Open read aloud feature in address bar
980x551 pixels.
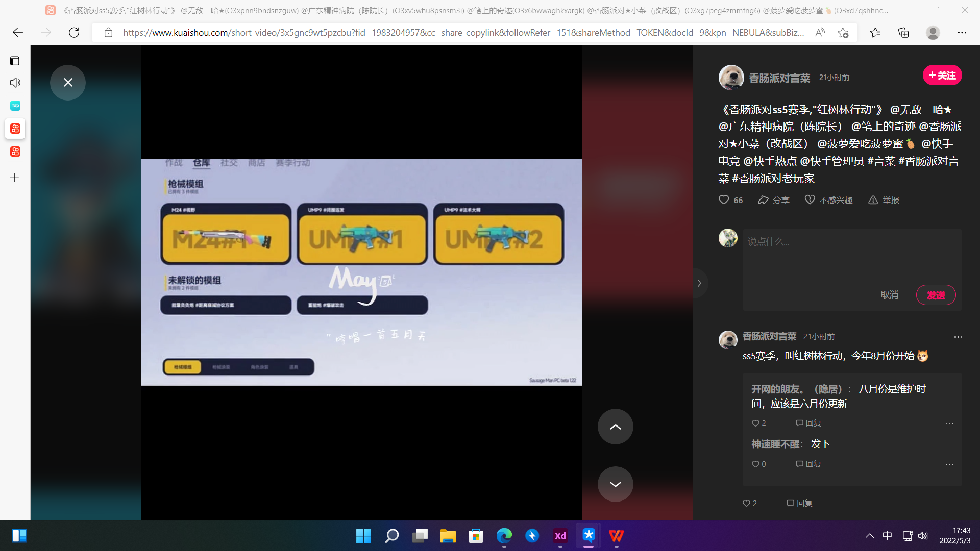click(x=820, y=33)
